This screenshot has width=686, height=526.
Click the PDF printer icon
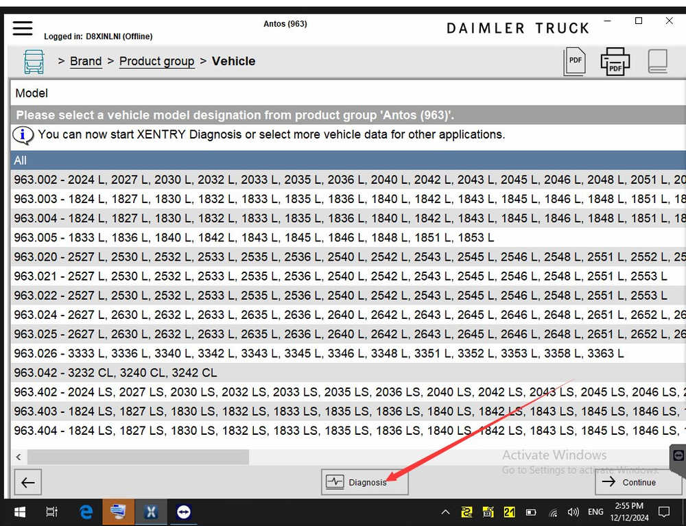pyautogui.click(x=615, y=62)
